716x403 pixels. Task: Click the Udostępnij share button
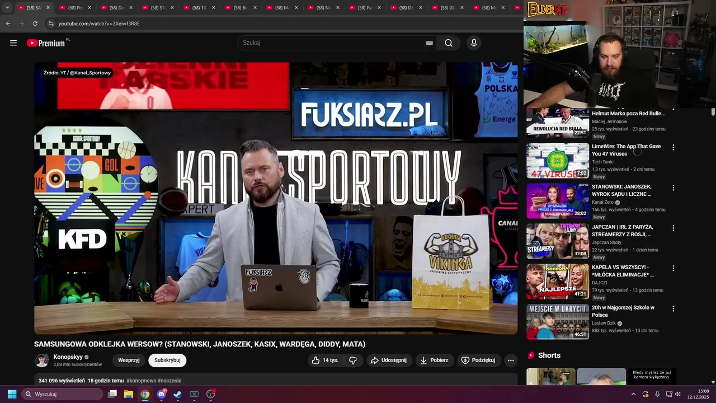389,360
